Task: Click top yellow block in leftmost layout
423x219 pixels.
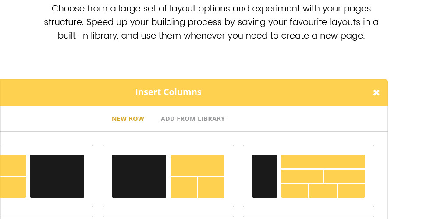Action: 13,165
